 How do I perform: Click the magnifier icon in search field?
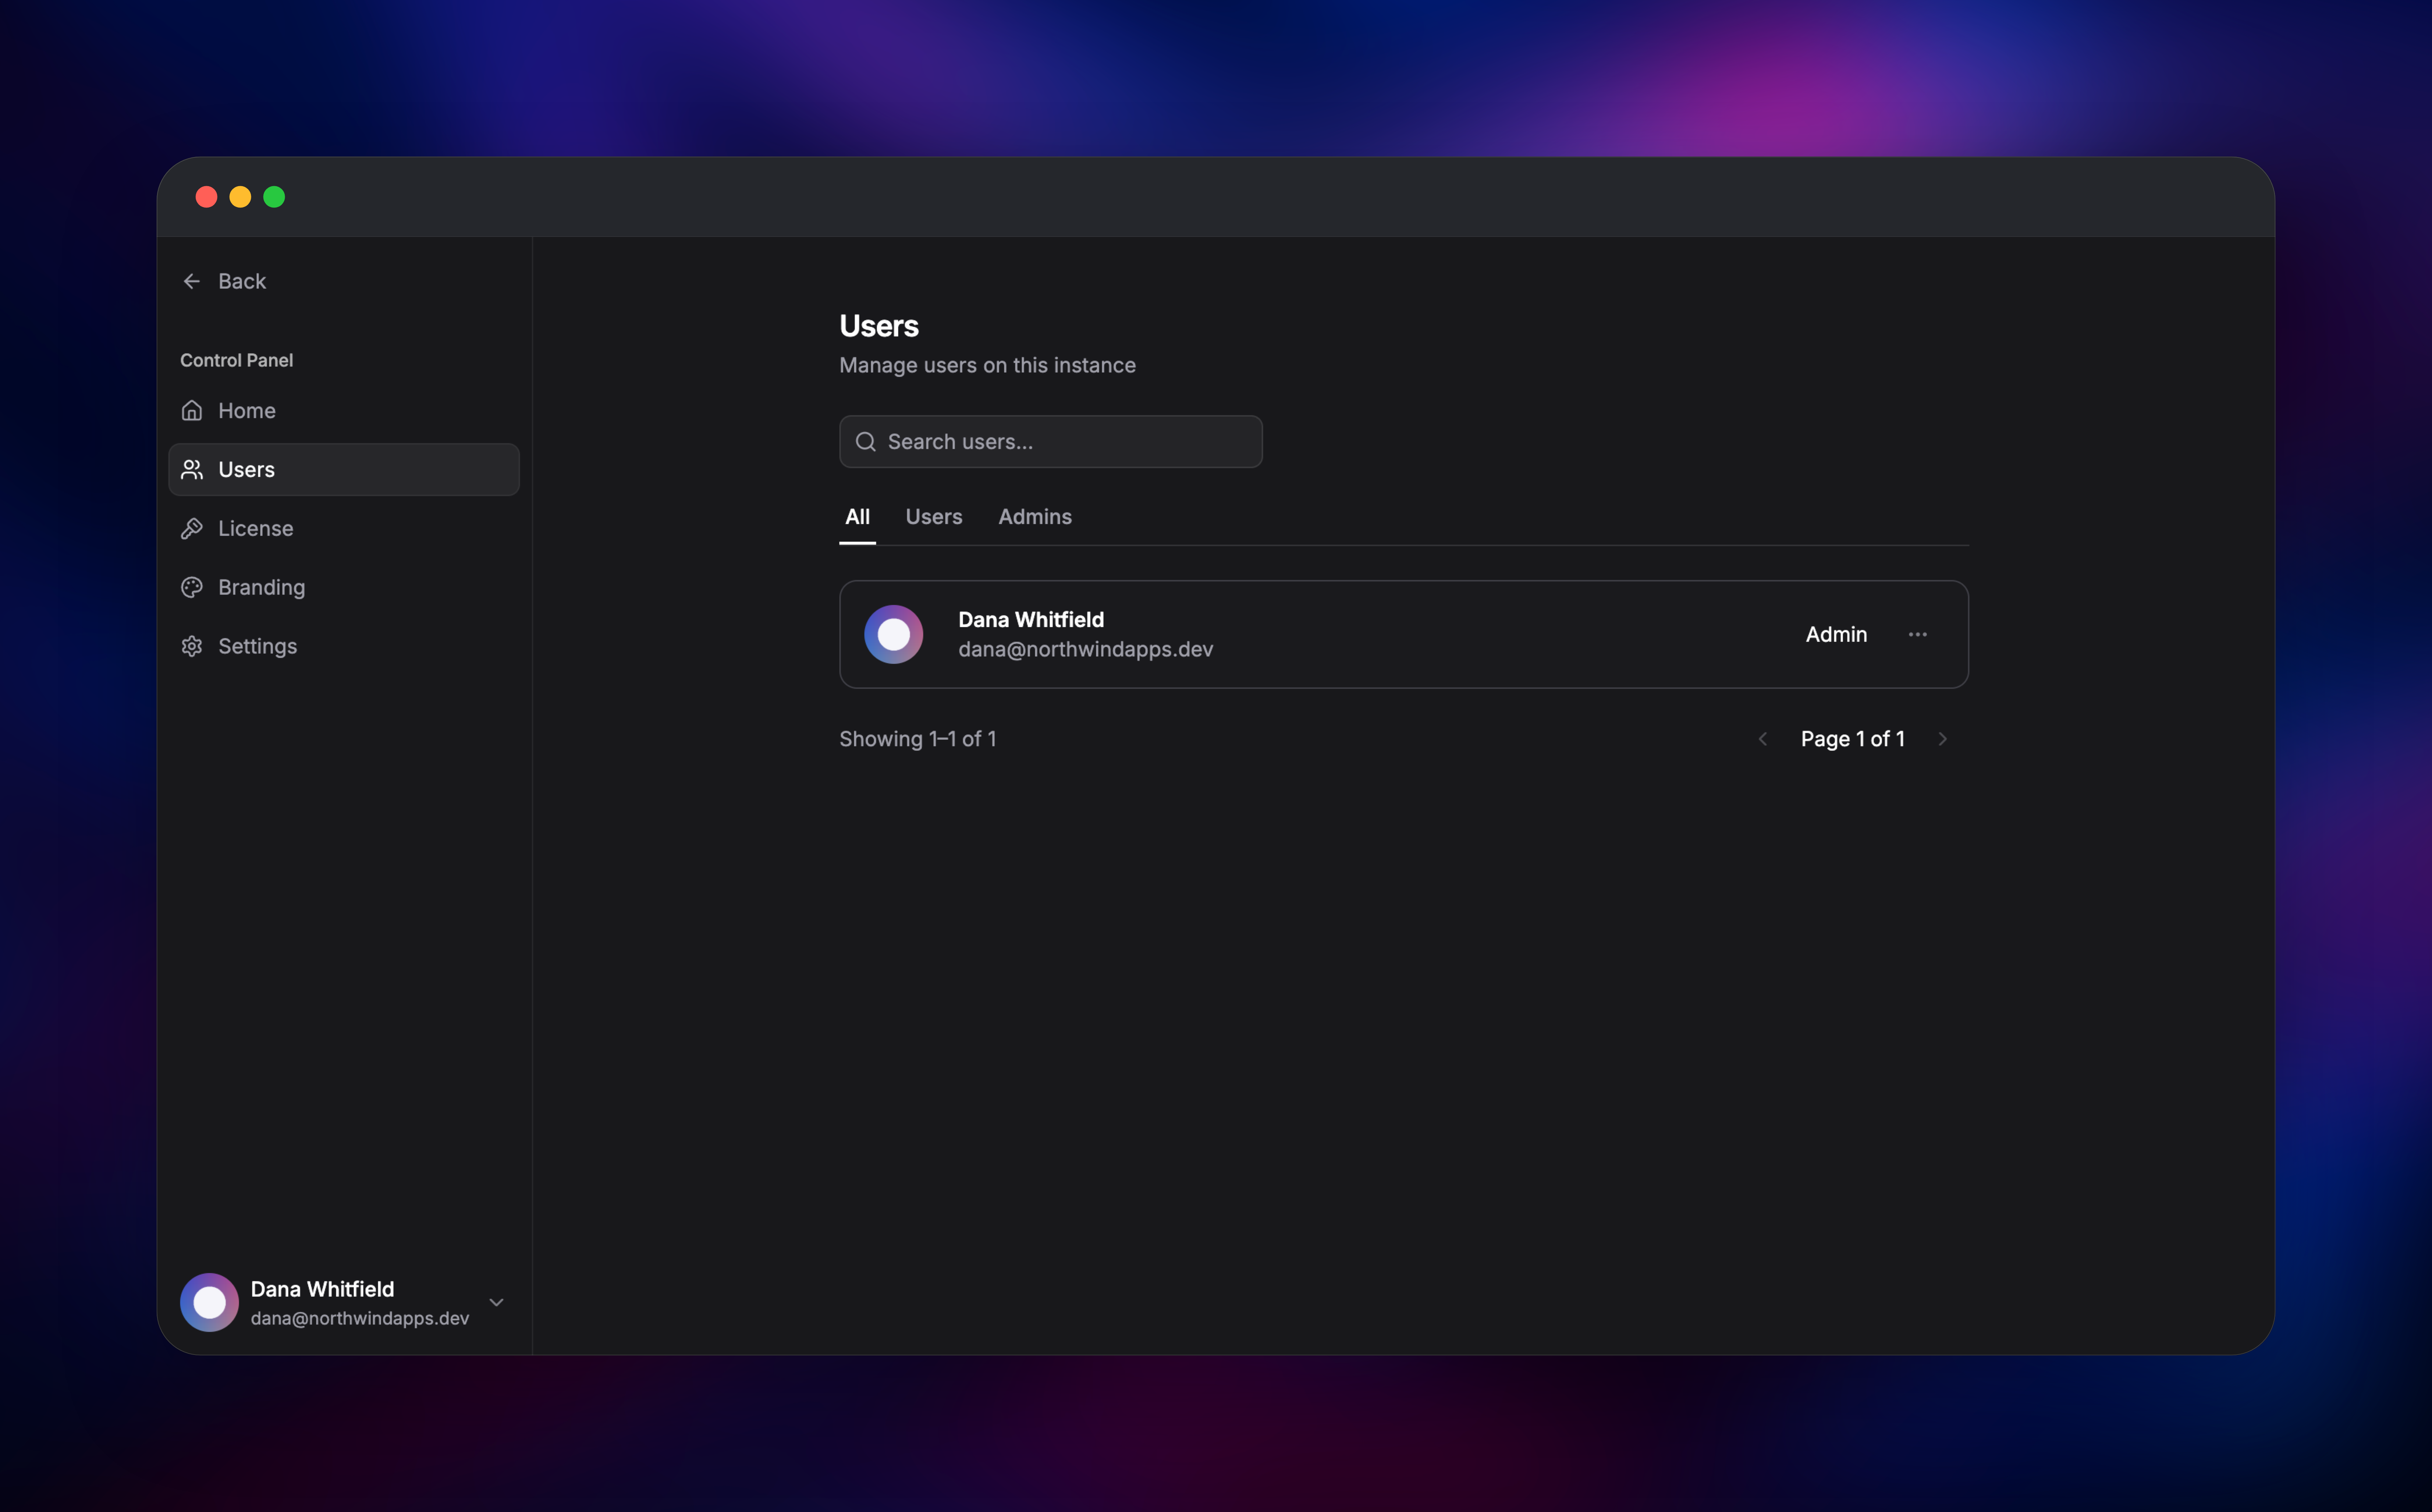(866, 441)
